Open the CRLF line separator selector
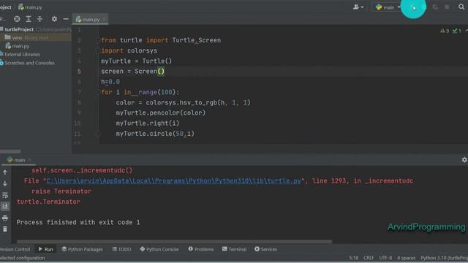Image resolution: width=468 pixels, height=263 pixels. 369,258
